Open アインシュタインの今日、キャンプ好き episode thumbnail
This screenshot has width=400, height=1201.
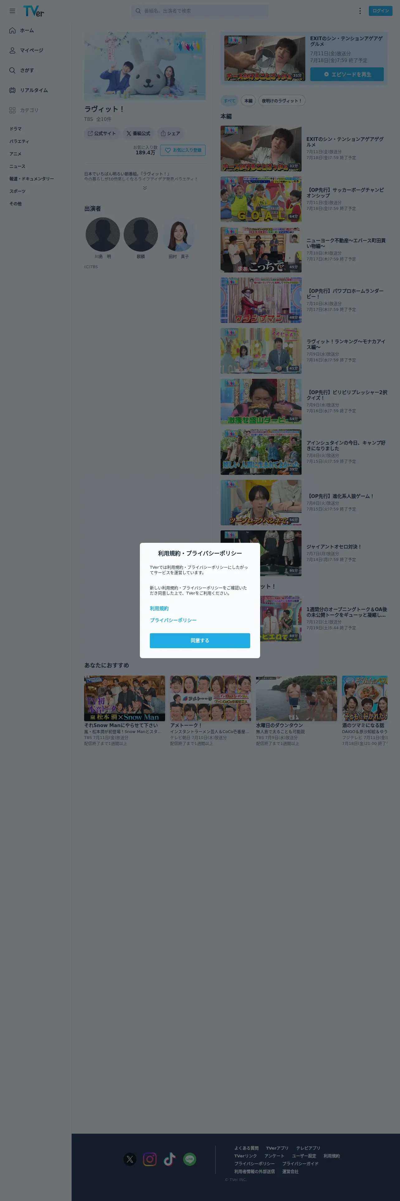click(261, 452)
